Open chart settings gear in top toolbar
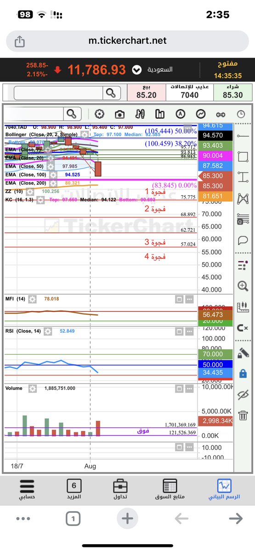Screen dimensions: 255x552 pyautogui.click(x=100, y=114)
